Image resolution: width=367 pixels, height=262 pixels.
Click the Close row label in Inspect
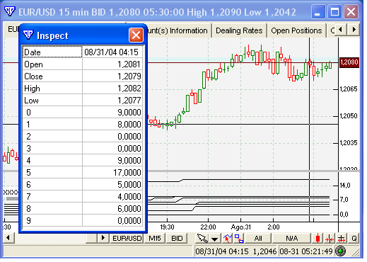coord(33,76)
